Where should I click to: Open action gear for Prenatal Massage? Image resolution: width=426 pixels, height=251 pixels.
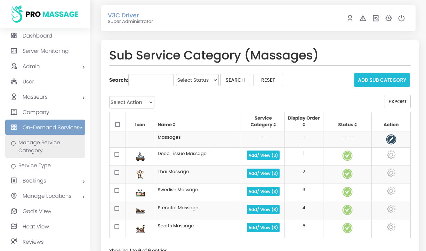[x=391, y=209]
